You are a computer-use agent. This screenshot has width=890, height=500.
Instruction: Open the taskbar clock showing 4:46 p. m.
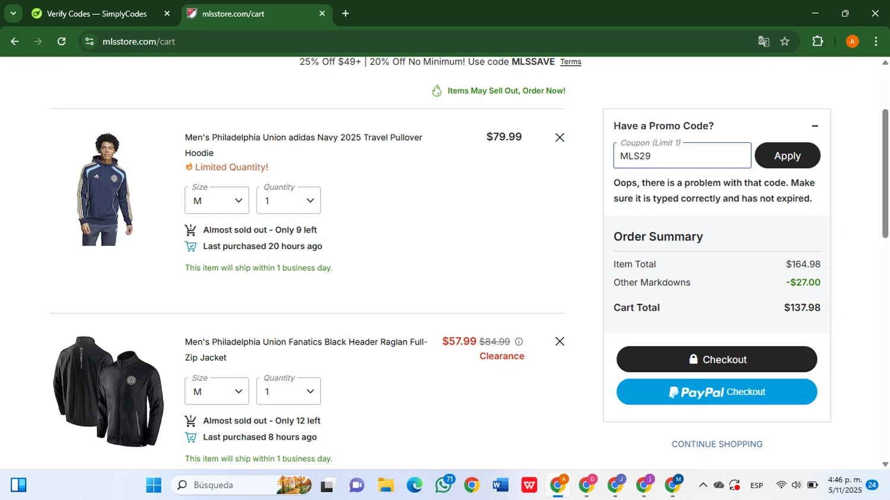[x=845, y=485]
